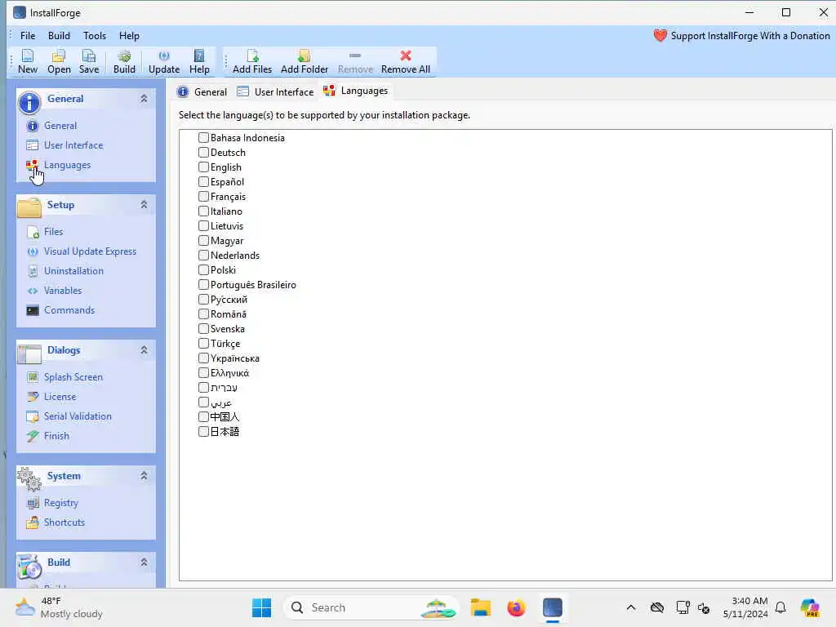Collapse the Setup sidebar group

144,205
